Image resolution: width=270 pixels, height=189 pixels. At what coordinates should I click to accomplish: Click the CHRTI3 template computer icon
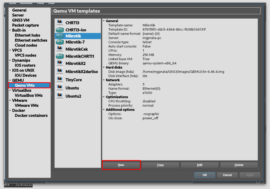pos(60,23)
